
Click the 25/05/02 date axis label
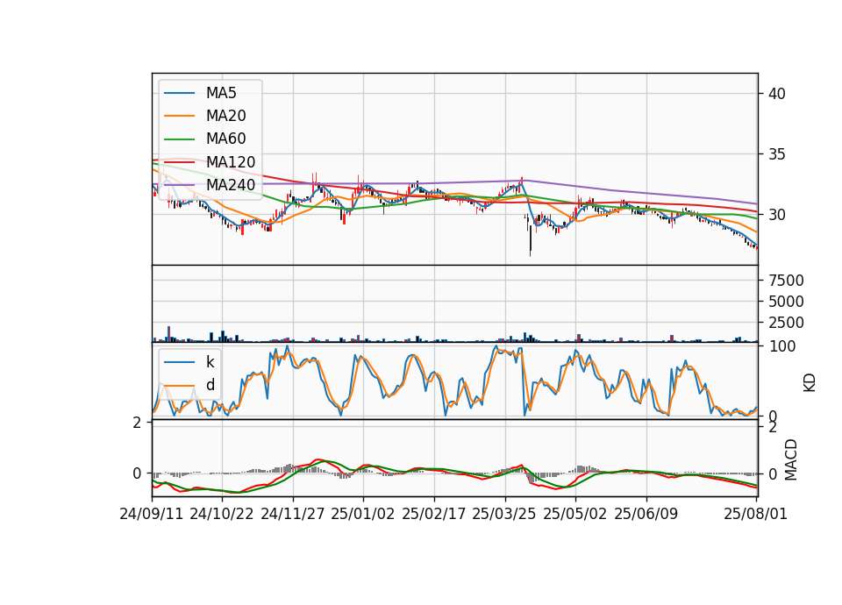pos(575,514)
